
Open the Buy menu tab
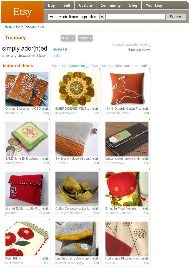(x=51, y=5)
